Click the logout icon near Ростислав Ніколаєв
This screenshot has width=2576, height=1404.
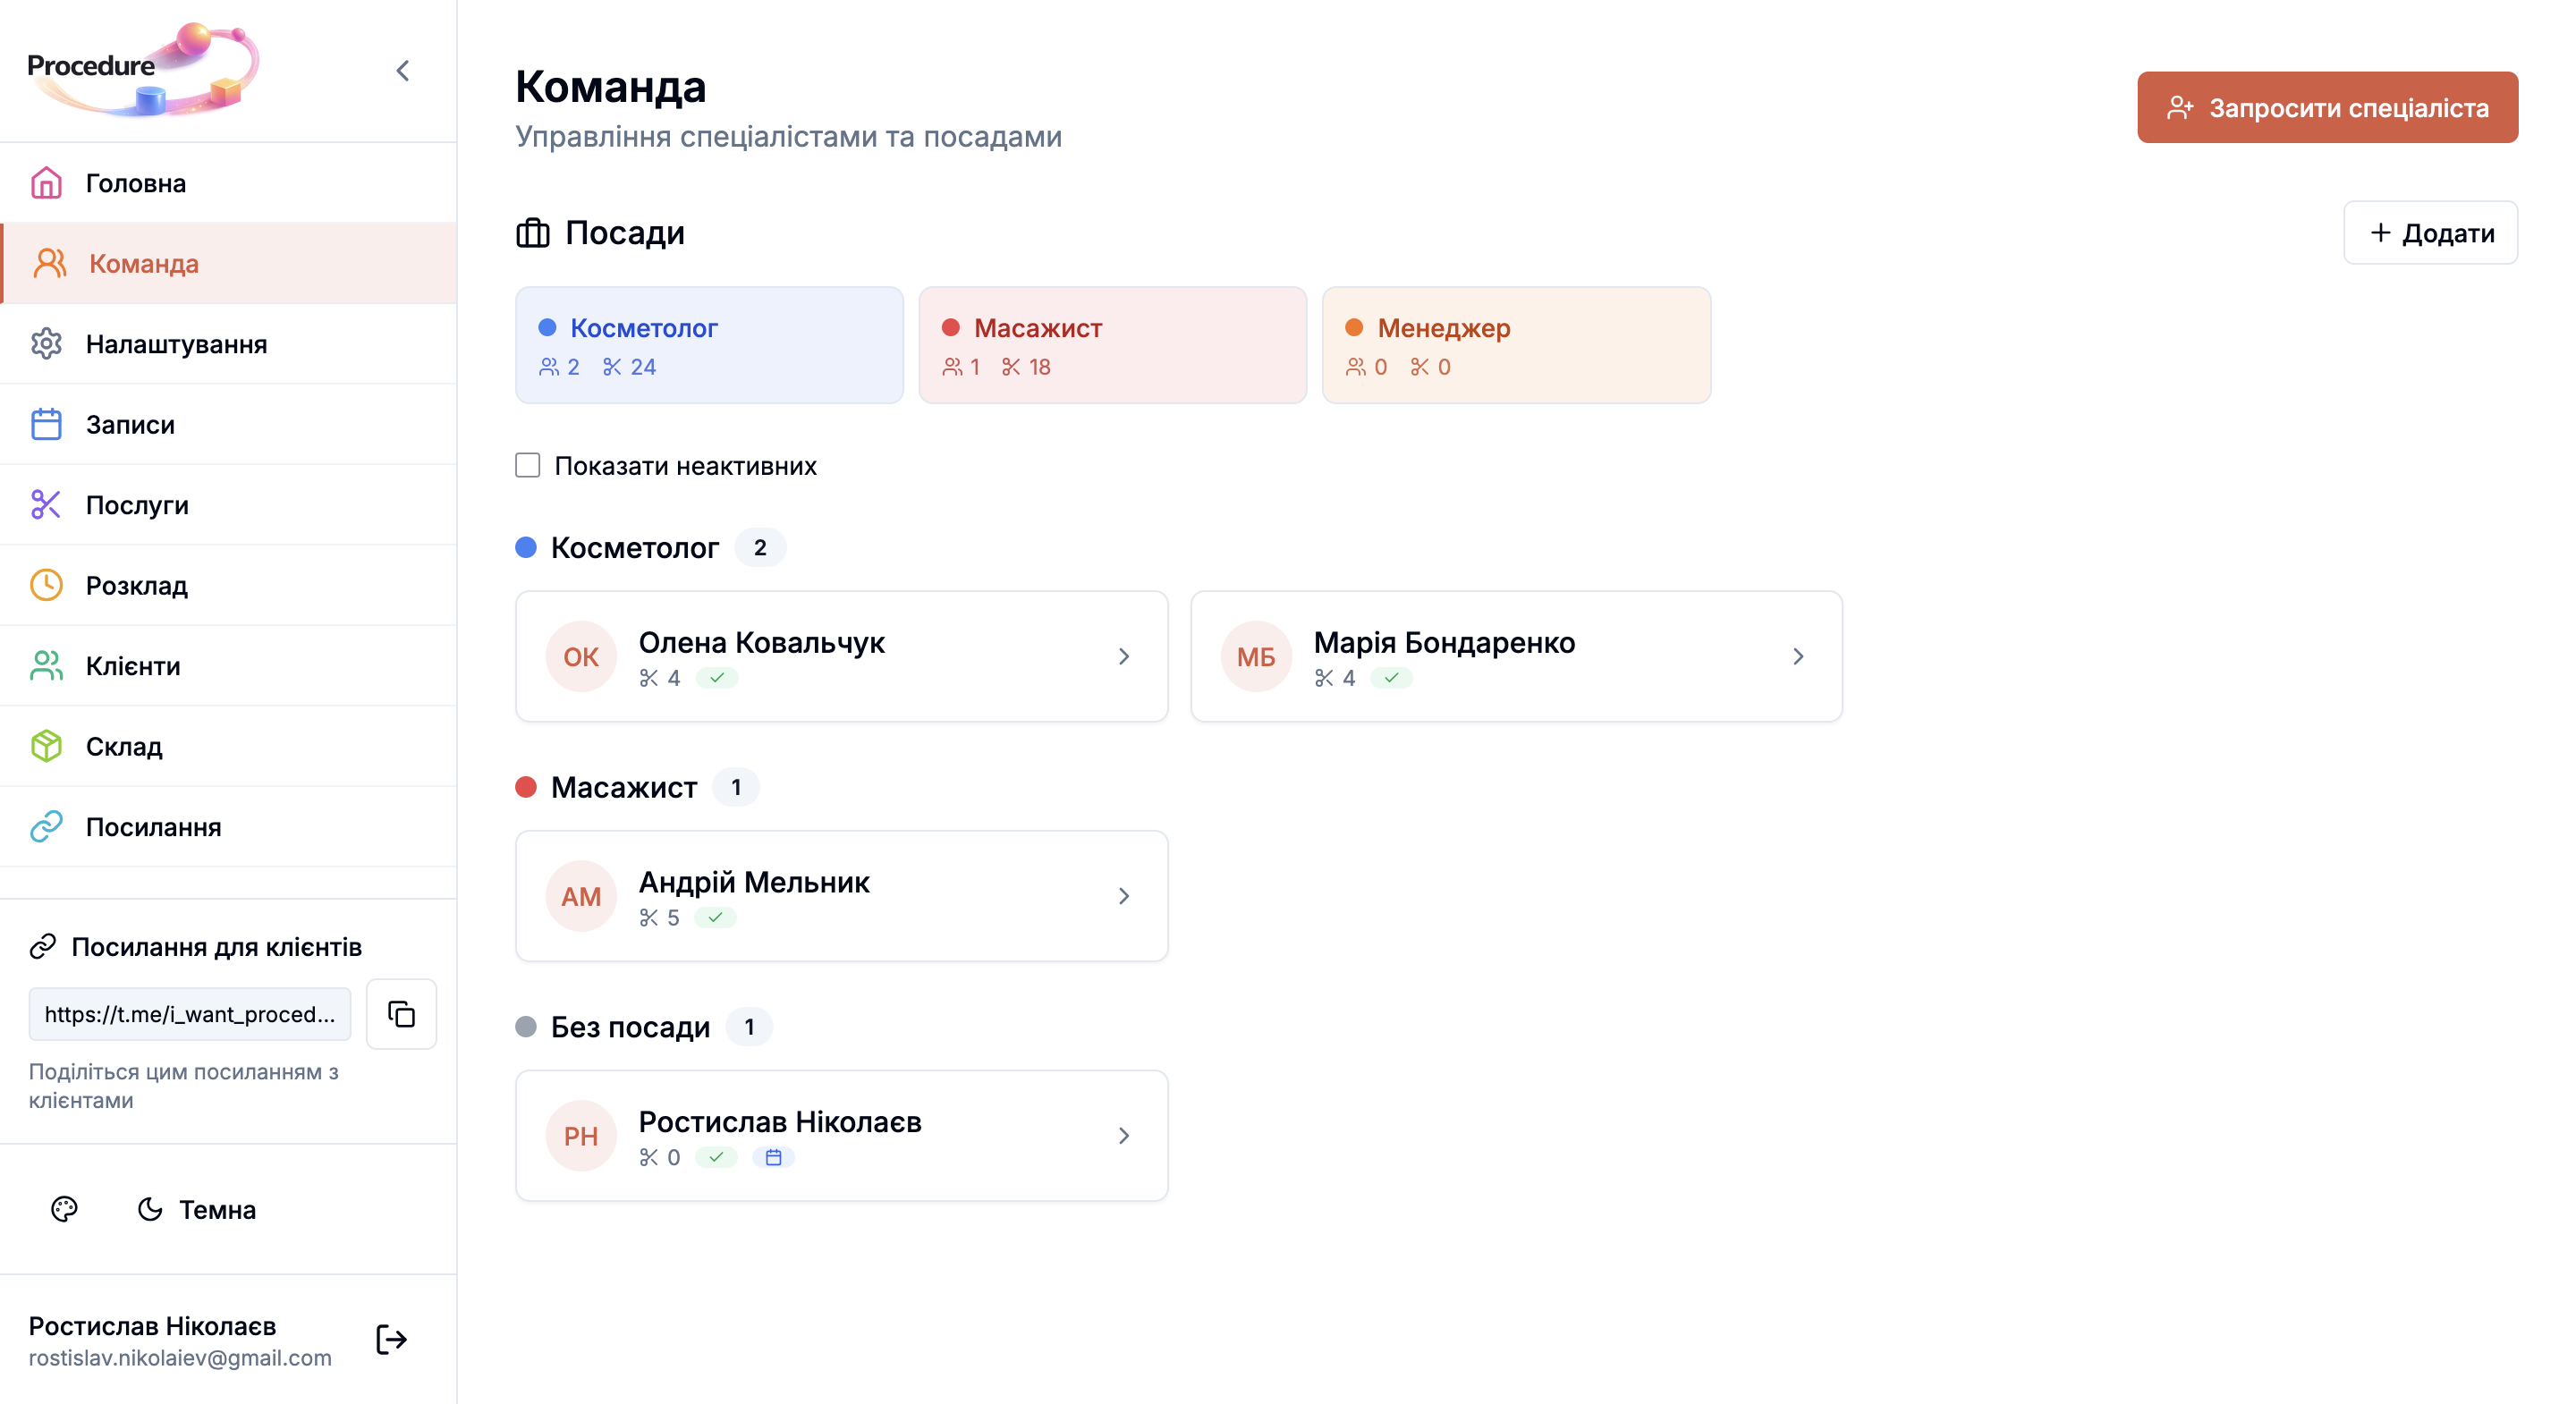(390, 1340)
